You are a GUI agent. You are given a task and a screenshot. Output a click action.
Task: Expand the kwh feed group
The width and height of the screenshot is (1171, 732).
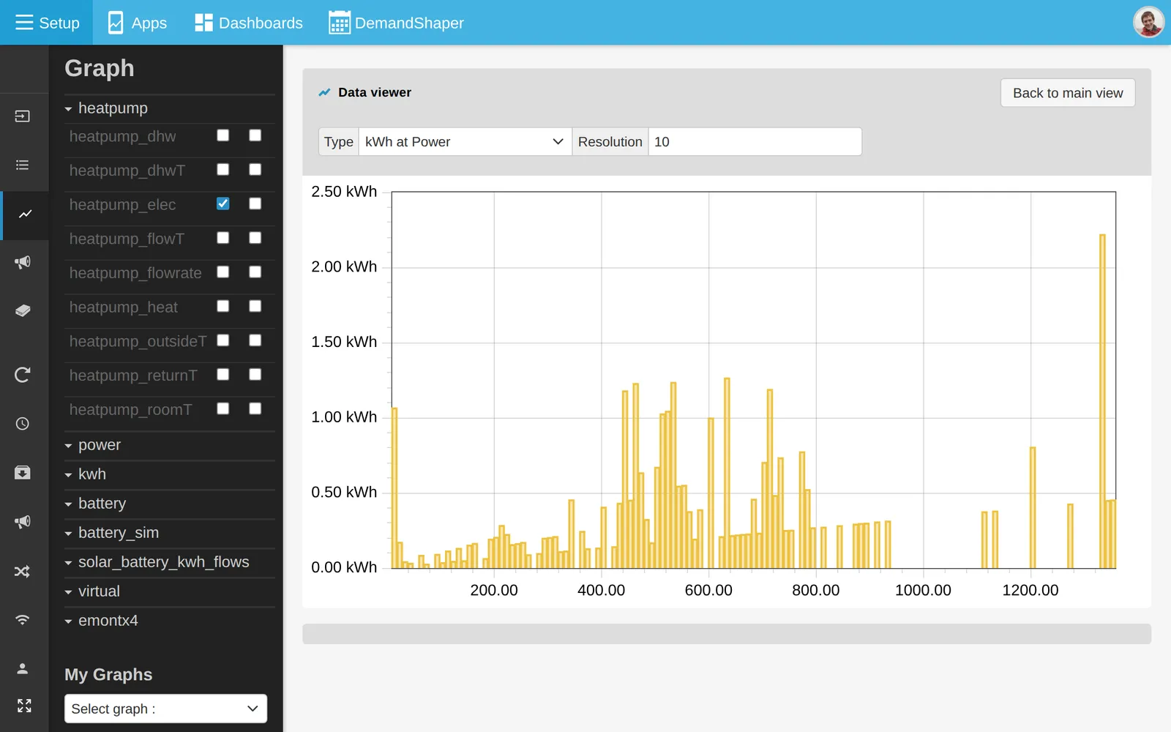[170, 474]
